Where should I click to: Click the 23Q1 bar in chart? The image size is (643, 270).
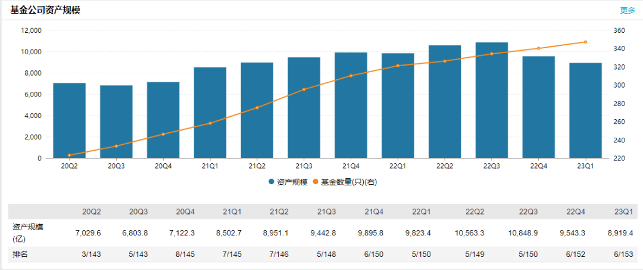pyautogui.click(x=585, y=110)
